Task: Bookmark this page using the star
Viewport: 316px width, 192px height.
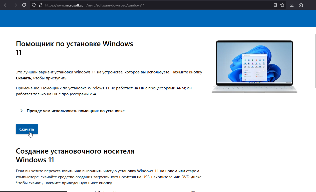Action: click(282, 5)
